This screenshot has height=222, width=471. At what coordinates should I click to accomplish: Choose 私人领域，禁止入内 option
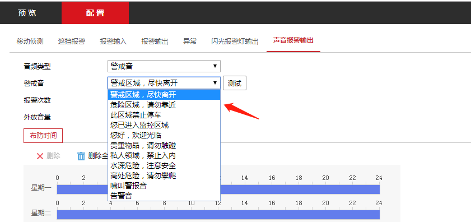coord(164,155)
